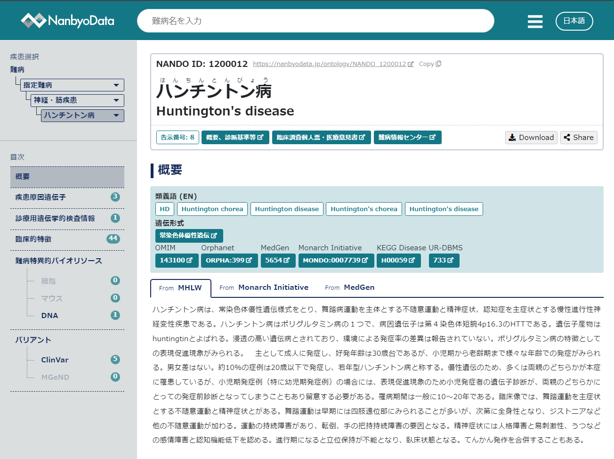Open MONDO:0007739 Monarch link

pos(336,261)
